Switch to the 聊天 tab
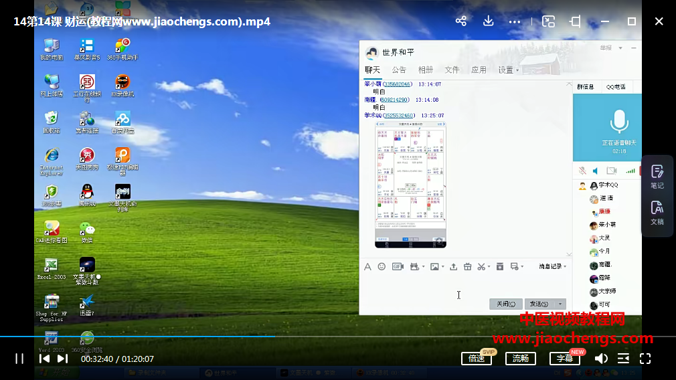The image size is (676, 380). coord(373,70)
